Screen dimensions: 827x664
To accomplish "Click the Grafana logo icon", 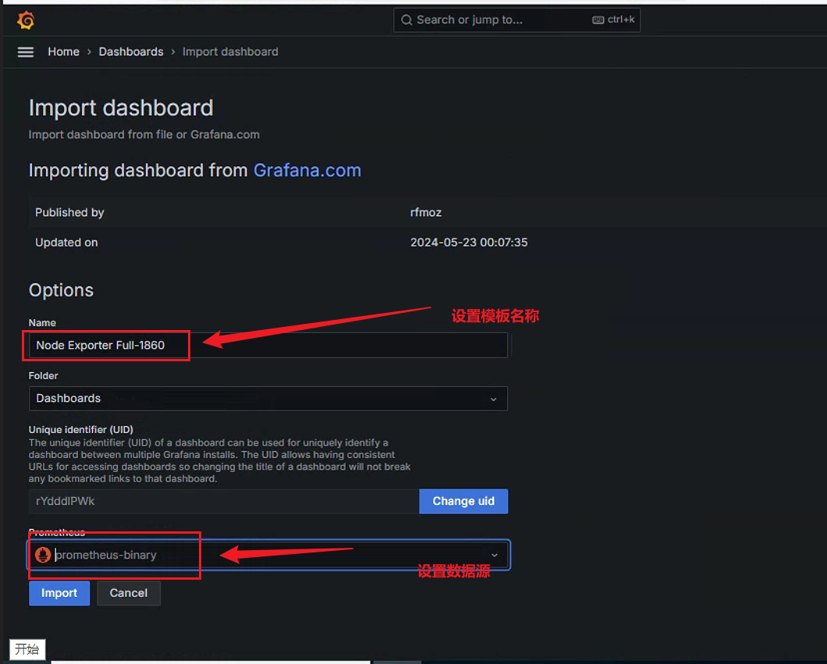I will [26, 20].
